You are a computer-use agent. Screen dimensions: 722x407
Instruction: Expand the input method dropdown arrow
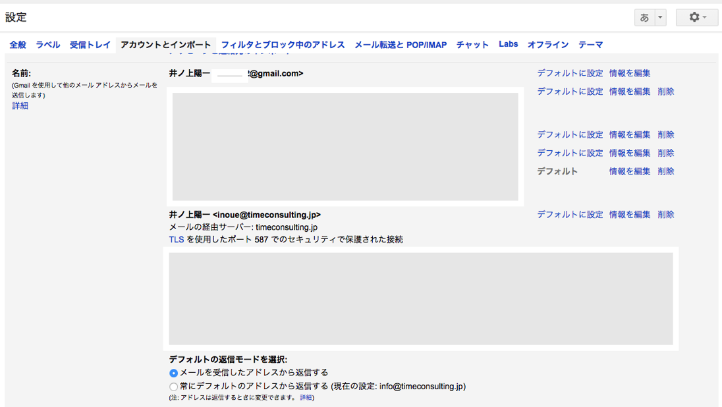coord(660,18)
